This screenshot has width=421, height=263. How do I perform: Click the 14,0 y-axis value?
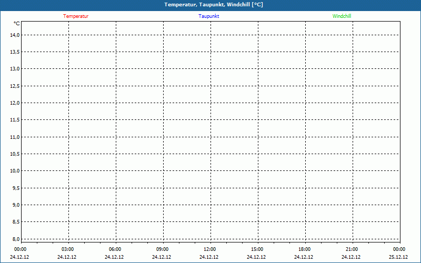pyautogui.click(x=15, y=35)
